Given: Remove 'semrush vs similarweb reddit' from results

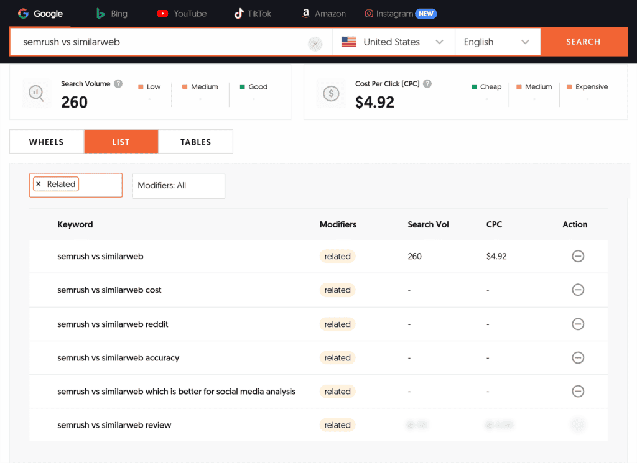Looking at the screenshot, I should pyautogui.click(x=578, y=324).
